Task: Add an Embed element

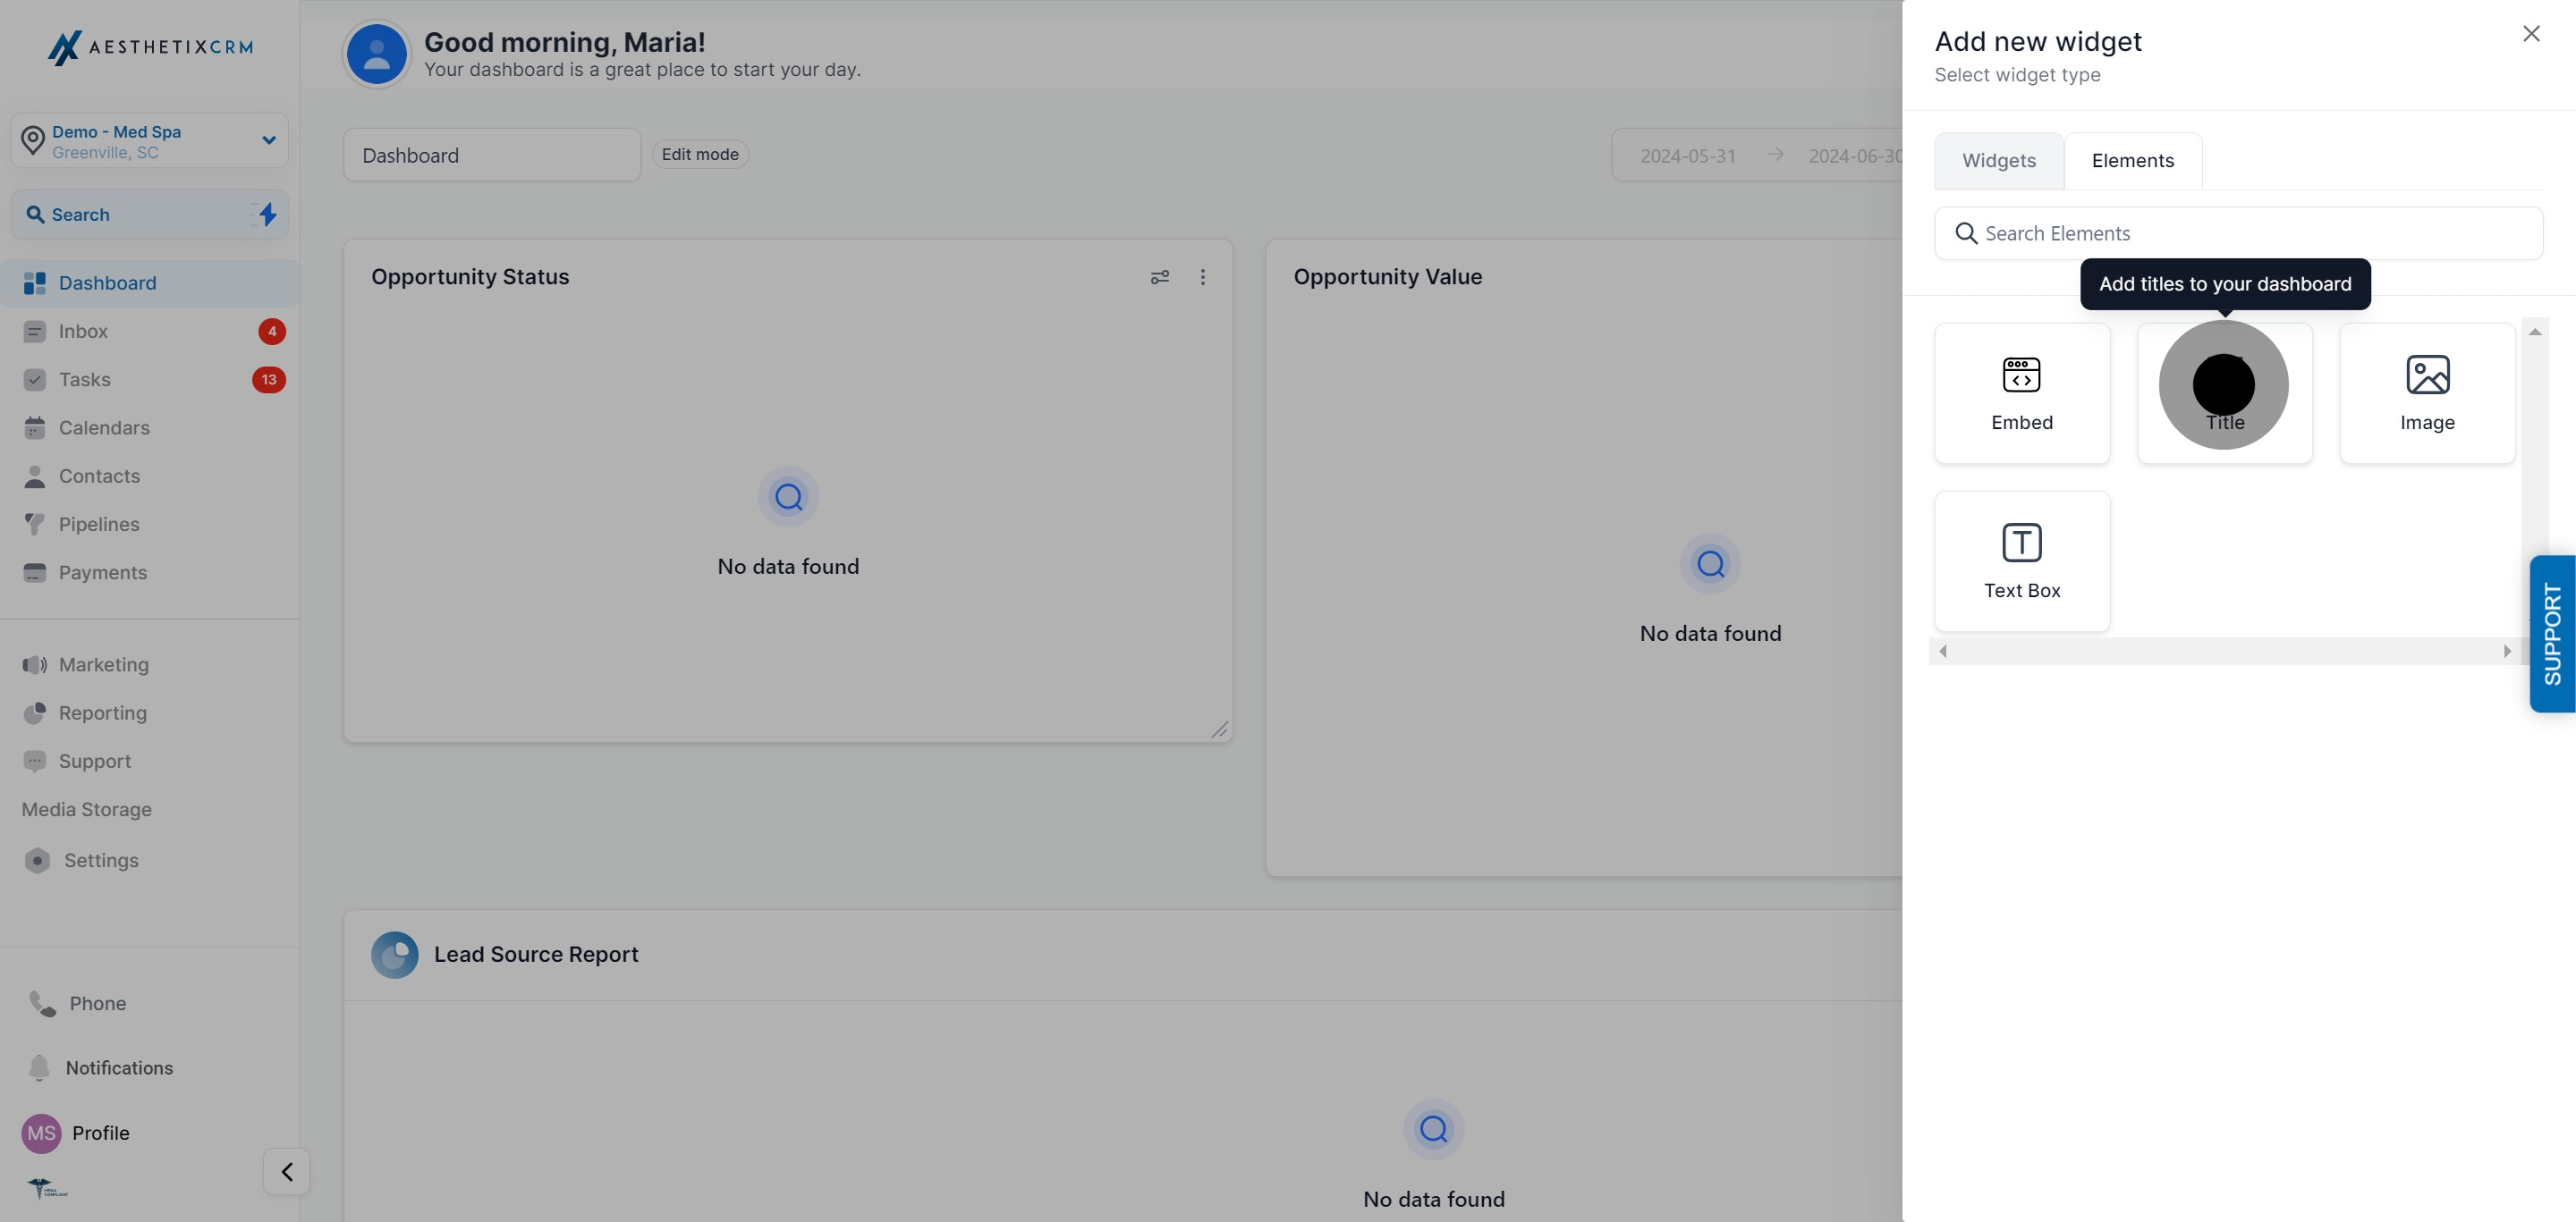Action: [2022, 393]
